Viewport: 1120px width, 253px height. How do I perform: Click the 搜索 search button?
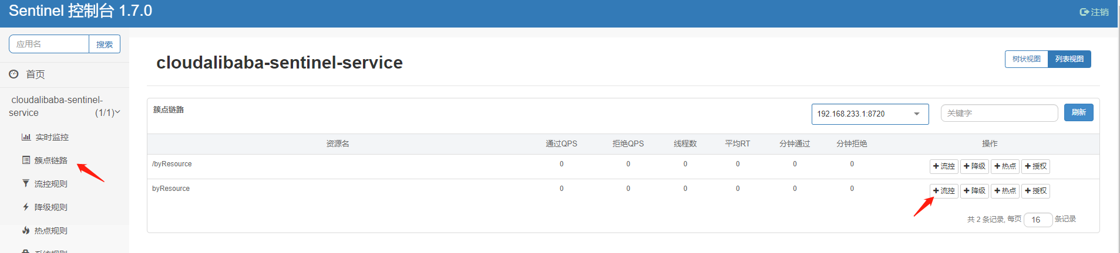coord(105,44)
